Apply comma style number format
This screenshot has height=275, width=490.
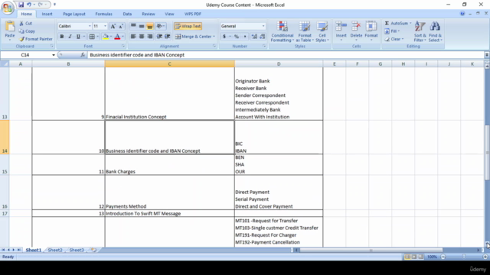245,37
